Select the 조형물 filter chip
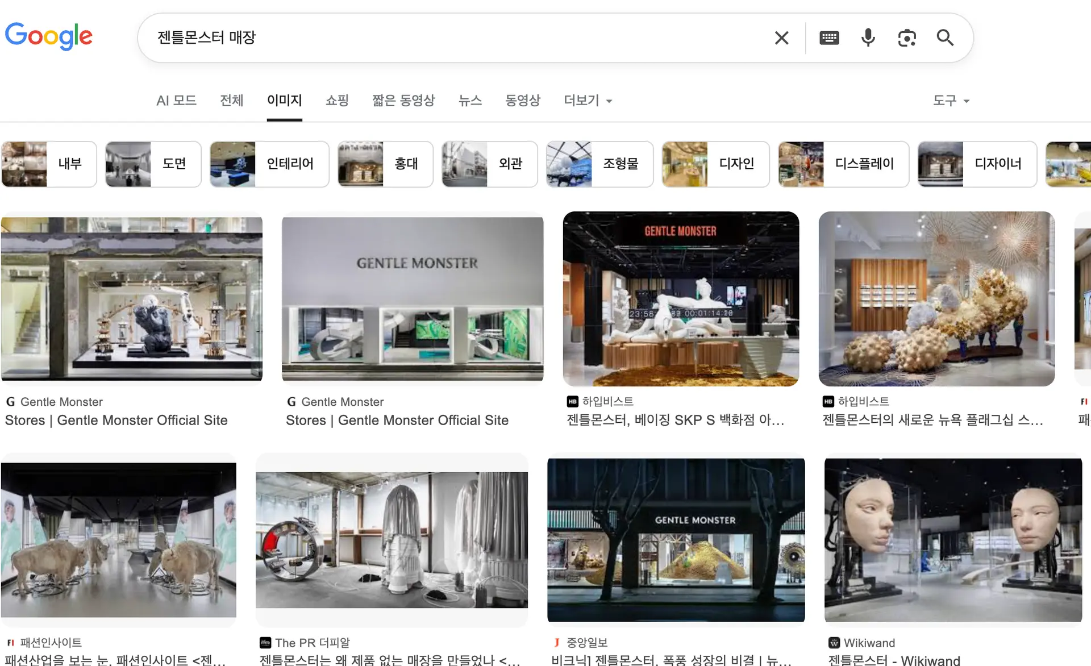Screen dimensions: 1091x666 click(599, 164)
